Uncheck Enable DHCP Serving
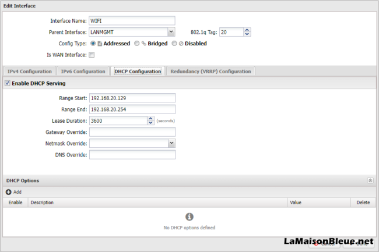The width and height of the screenshot is (379, 252). click(7, 83)
